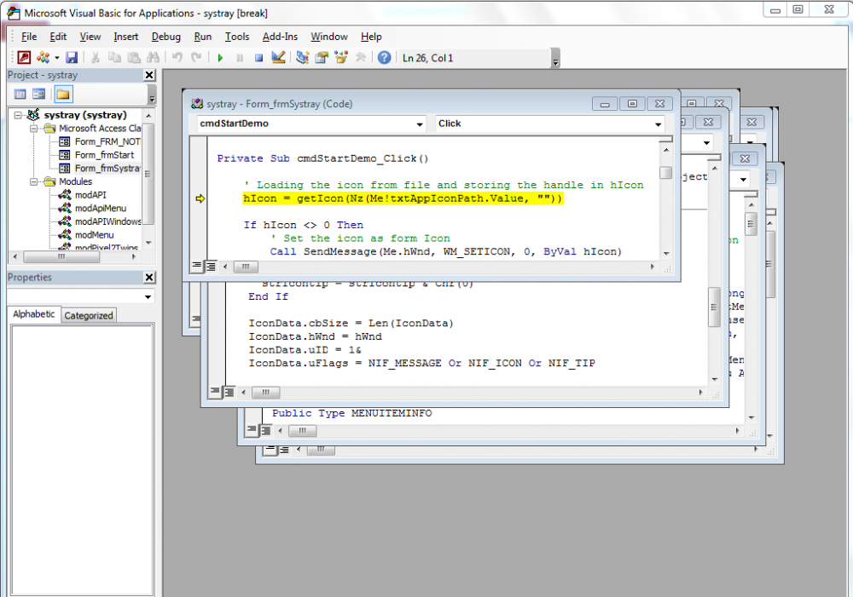Close the Properties panel with its X
This screenshot has height=597, width=853.
(149, 277)
